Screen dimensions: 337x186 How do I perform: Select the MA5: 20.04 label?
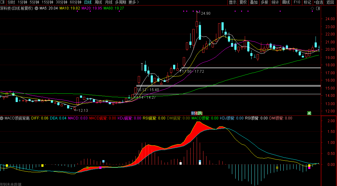click(x=49, y=8)
